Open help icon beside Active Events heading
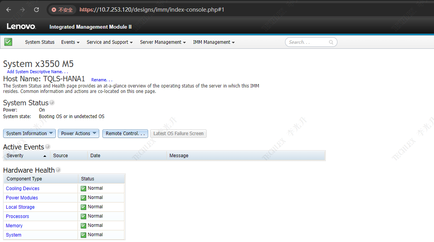434x242 pixels. pyautogui.click(x=48, y=146)
